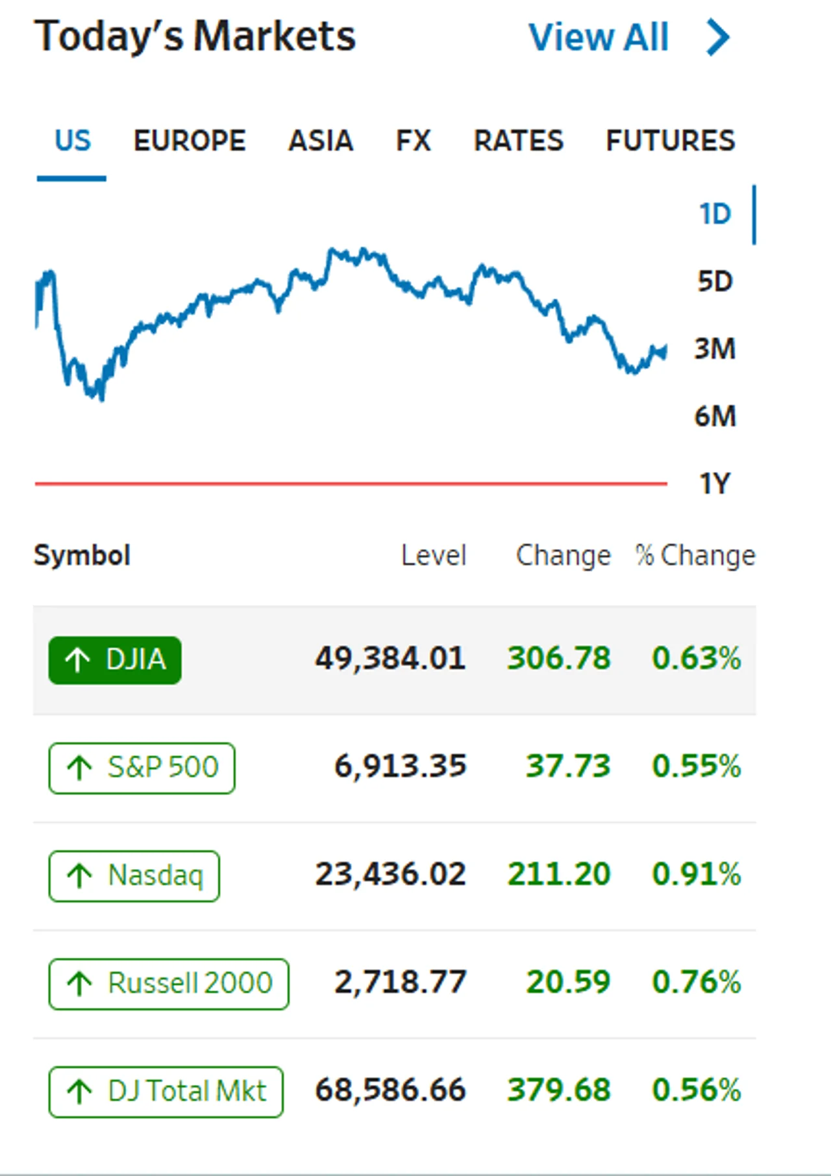Image resolution: width=831 pixels, height=1176 pixels.
Task: Select the Nasdaq symbol button
Action: [x=134, y=876]
